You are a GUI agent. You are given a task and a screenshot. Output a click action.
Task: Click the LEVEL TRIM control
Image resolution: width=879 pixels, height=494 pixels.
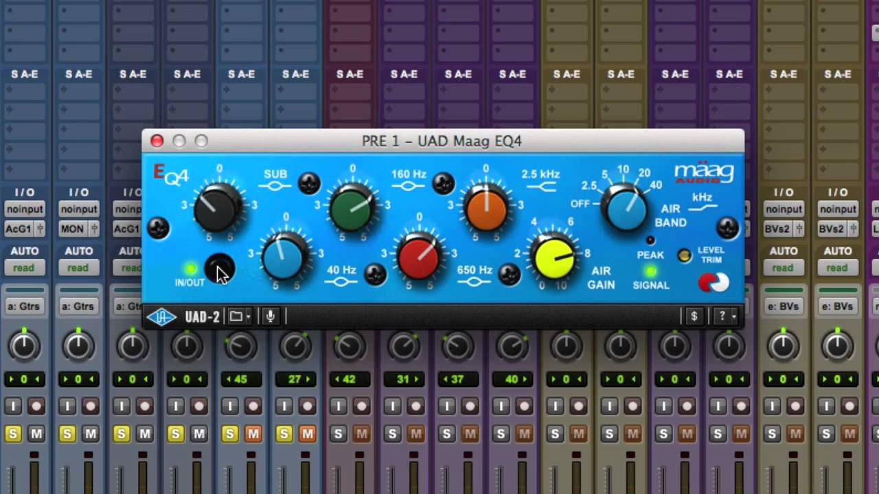684,255
